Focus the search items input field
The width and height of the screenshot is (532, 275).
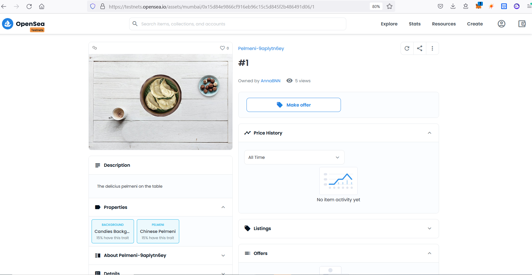point(237,24)
